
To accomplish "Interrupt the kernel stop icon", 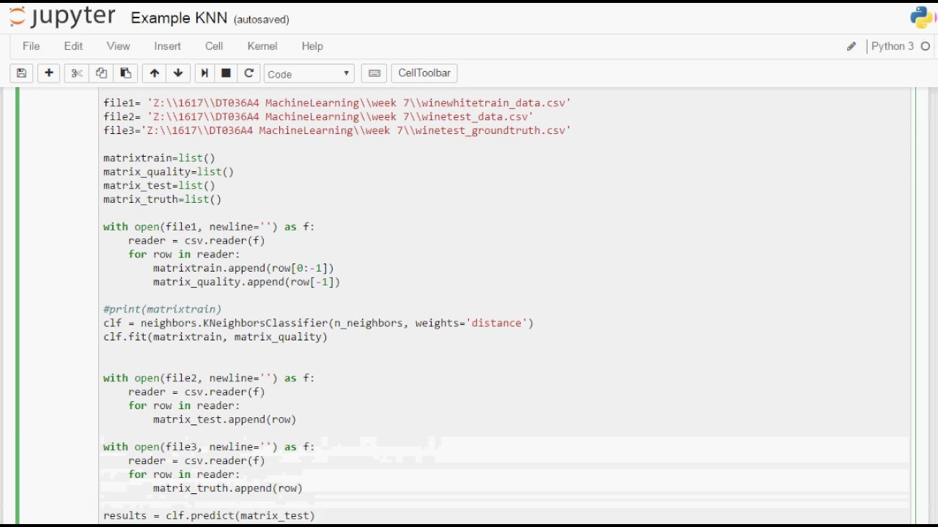I will pyautogui.click(x=226, y=73).
